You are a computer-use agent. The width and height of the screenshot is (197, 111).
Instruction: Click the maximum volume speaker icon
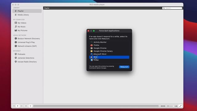pos(176,106)
